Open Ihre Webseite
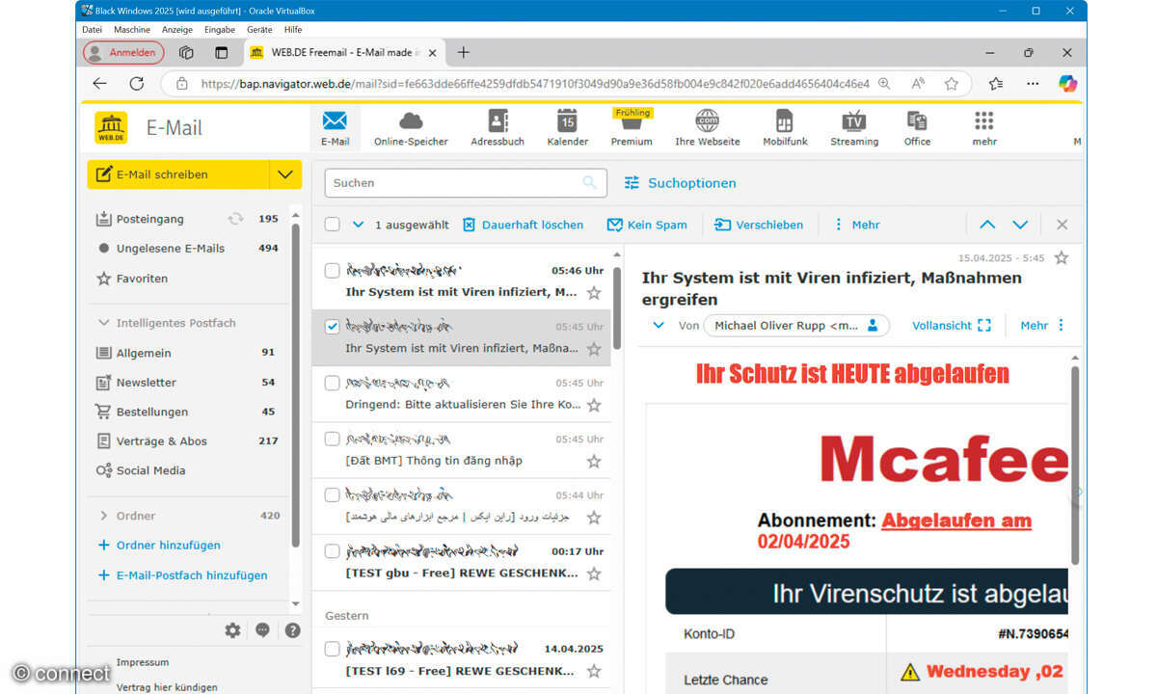This screenshot has height=694, width=1157. (708, 128)
